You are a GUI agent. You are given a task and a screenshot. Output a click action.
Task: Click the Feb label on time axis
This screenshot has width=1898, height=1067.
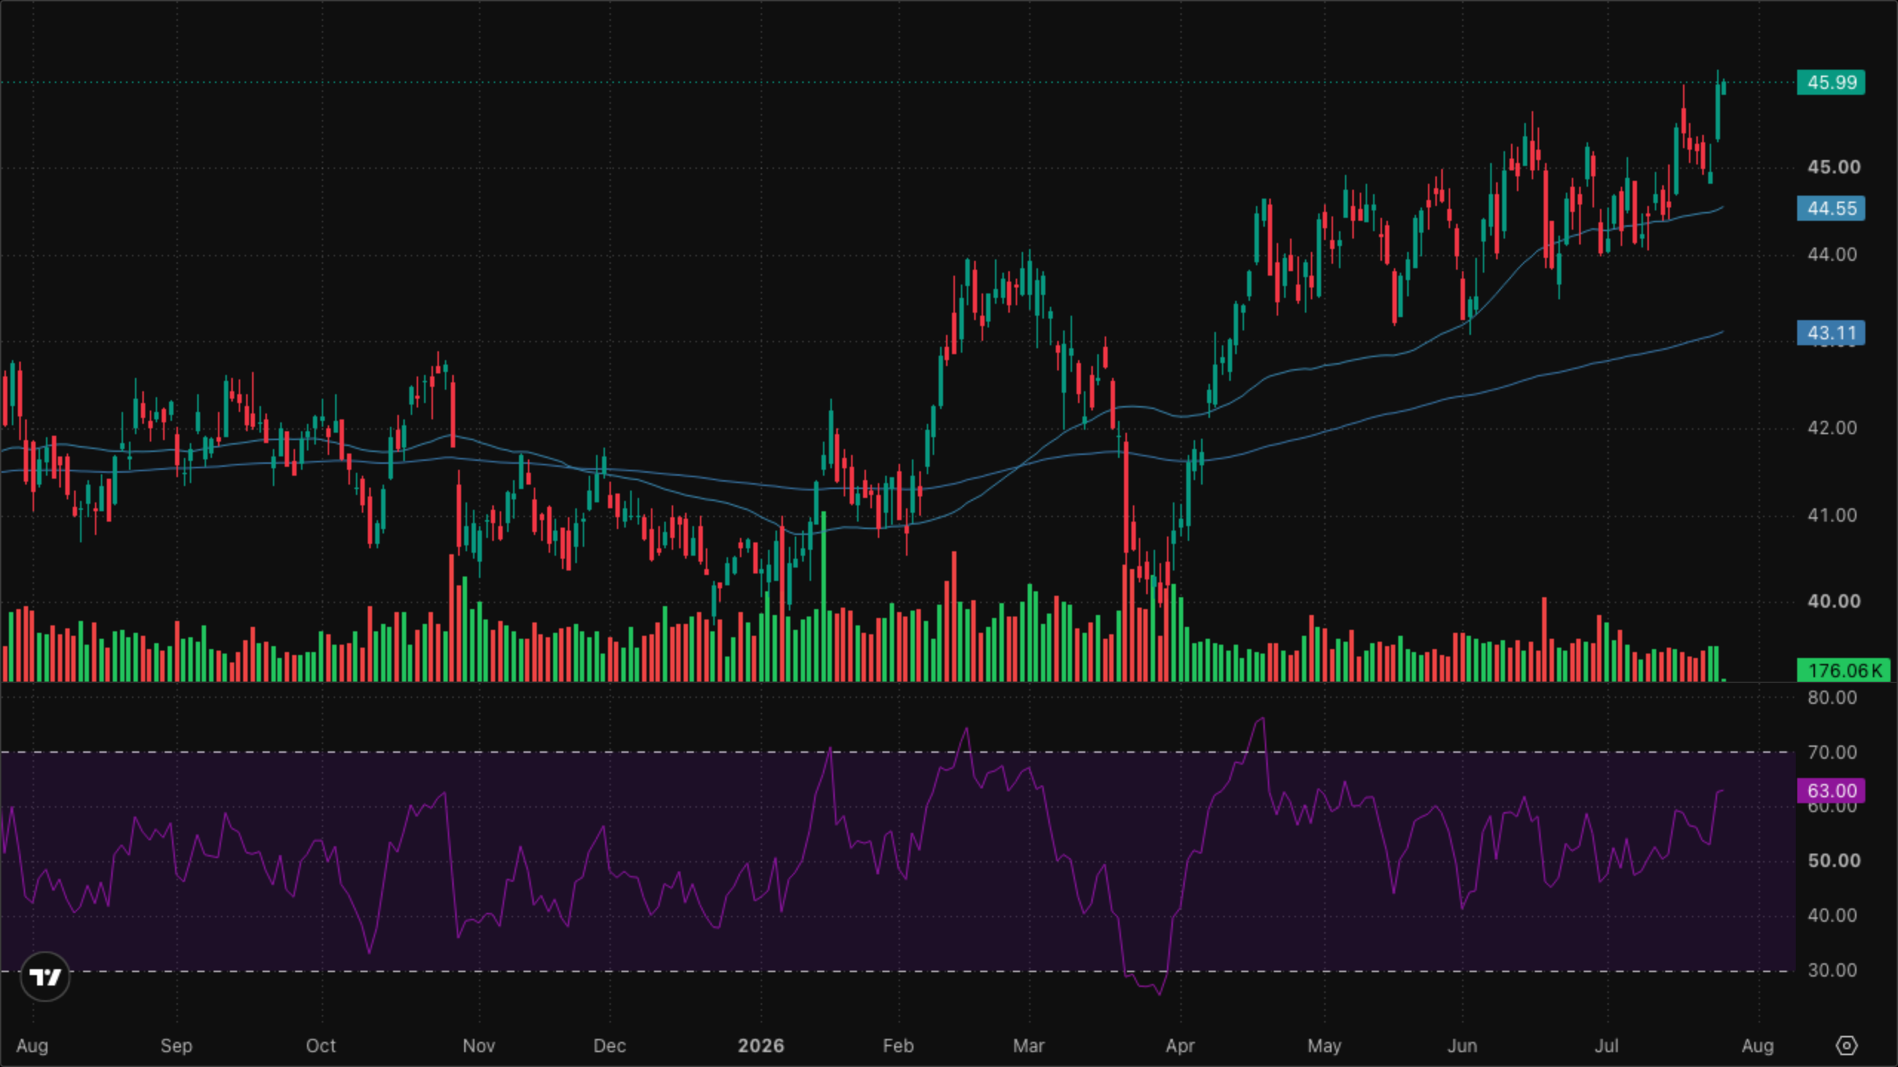pyautogui.click(x=898, y=1046)
